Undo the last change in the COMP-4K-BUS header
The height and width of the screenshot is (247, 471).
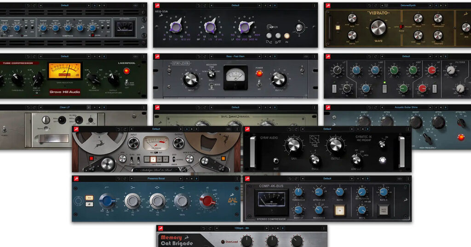pos(290,179)
